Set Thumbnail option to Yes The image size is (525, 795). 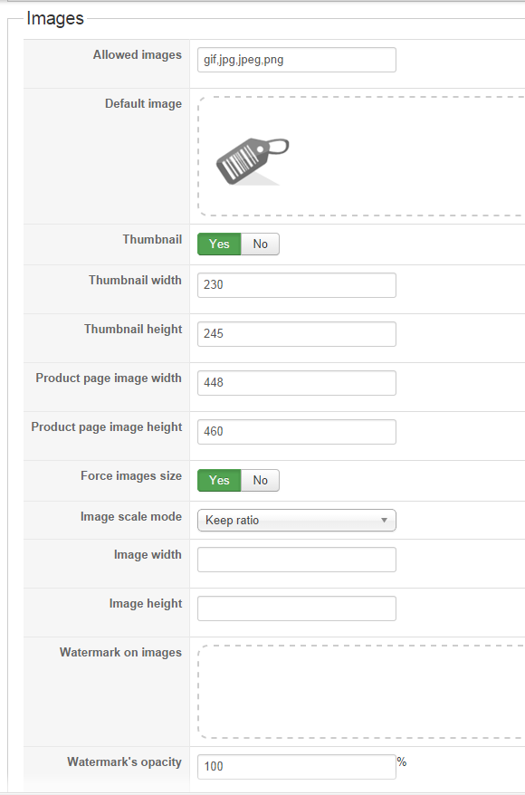(x=219, y=244)
